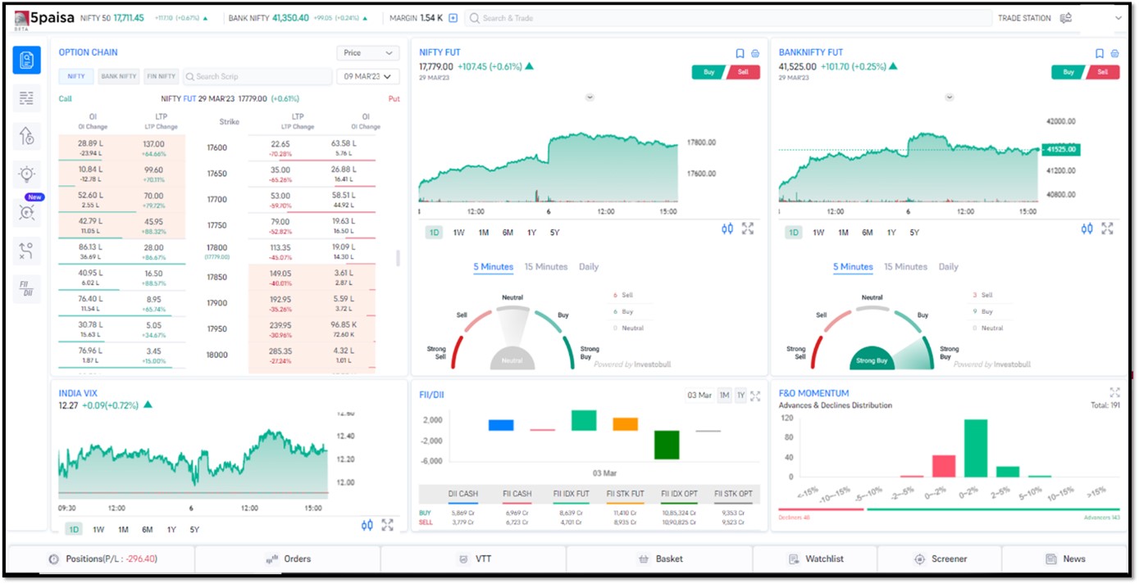Select Daily tab under NIFTY FUT
This screenshot has height=584, width=1139.
589,267
